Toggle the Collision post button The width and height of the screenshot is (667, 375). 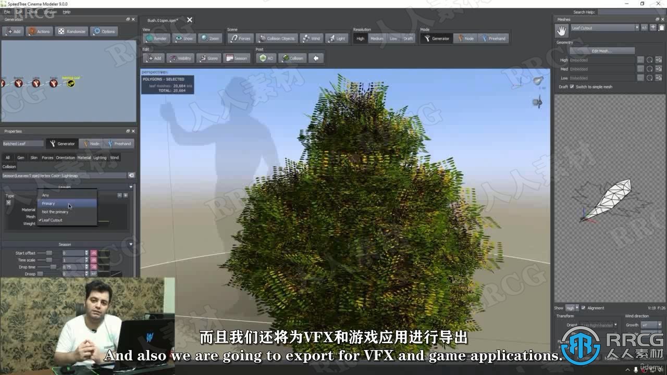[x=292, y=58]
